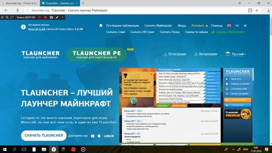Show hidden system tray icons chevron
This screenshot has width=272, height=153.
pos(233,149)
